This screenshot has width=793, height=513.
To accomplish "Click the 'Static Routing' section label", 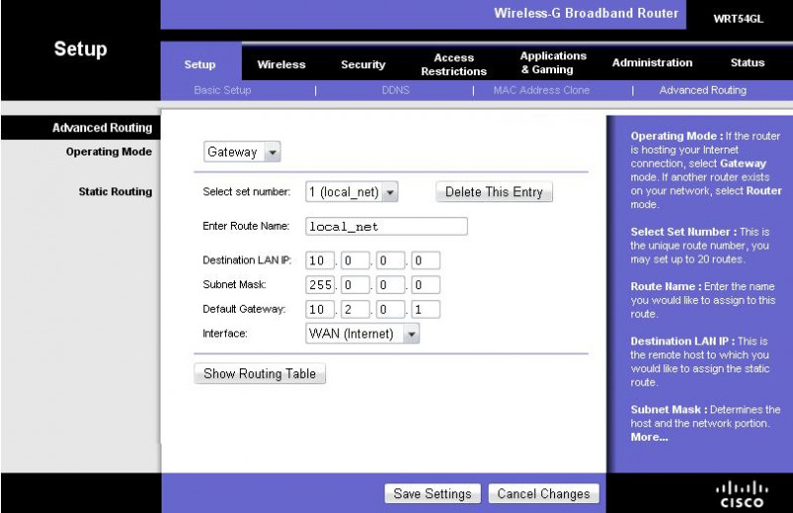I will coord(115,191).
